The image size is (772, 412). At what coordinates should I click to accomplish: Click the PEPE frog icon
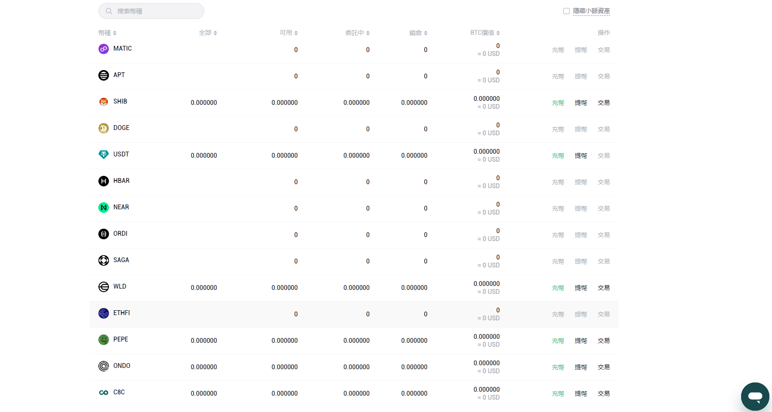coord(103,340)
